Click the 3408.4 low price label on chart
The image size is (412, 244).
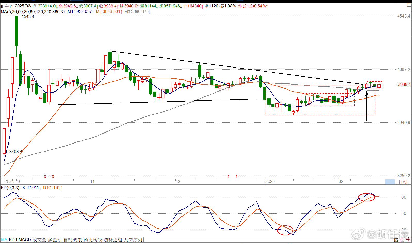pyautogui.click(x=16, y=152)
